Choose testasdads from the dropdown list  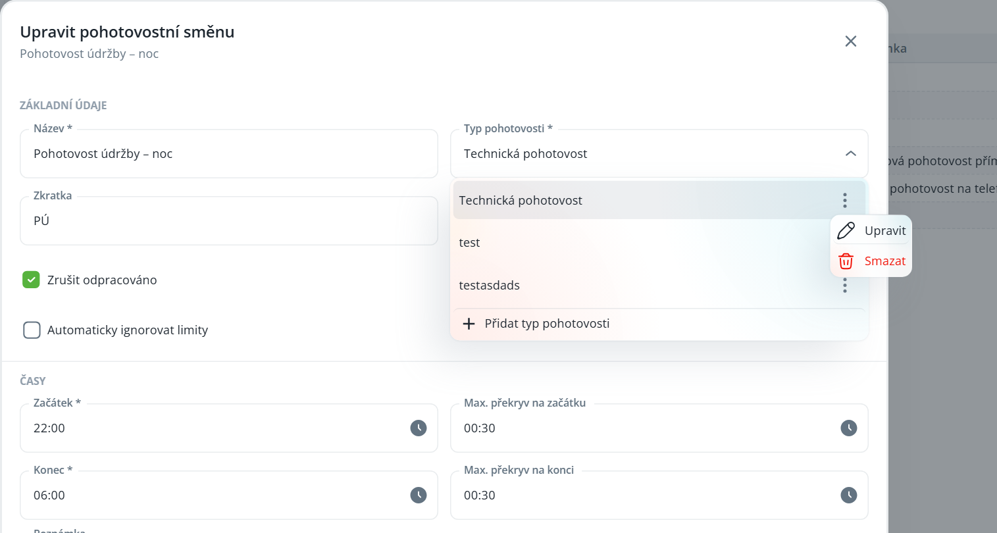(x=659, y=285)
